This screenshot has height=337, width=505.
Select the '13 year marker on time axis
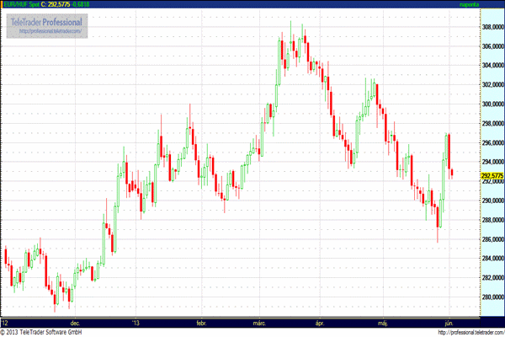pyautogui.click(x=136, y=322)
